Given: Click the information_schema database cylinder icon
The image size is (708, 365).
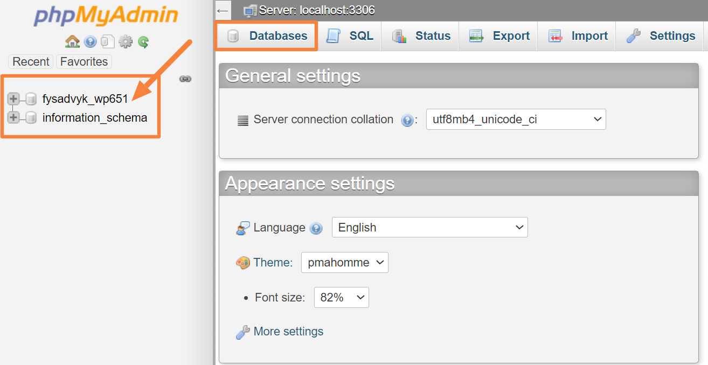Looking at the screenshot, I should (x=31, y=117).
